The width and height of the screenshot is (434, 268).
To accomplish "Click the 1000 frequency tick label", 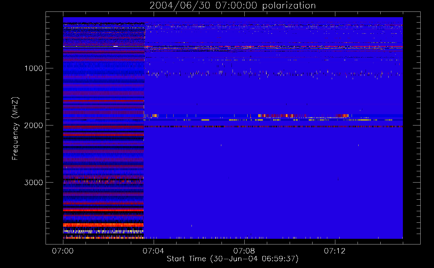I will pyautogui.click(x=34, y=68).
